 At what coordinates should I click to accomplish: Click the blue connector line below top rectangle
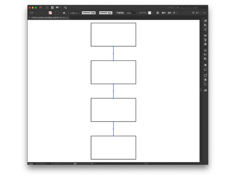click(113, 54)
